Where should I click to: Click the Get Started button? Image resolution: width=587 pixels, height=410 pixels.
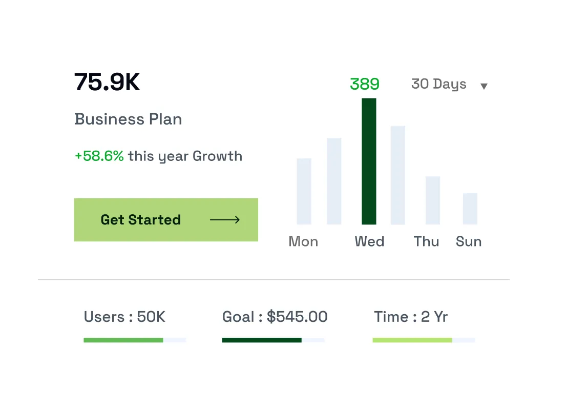(166, 220)
